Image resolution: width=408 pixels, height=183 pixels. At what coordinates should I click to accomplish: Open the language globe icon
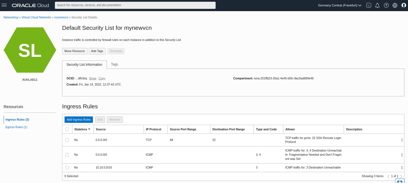pos(395,5)
